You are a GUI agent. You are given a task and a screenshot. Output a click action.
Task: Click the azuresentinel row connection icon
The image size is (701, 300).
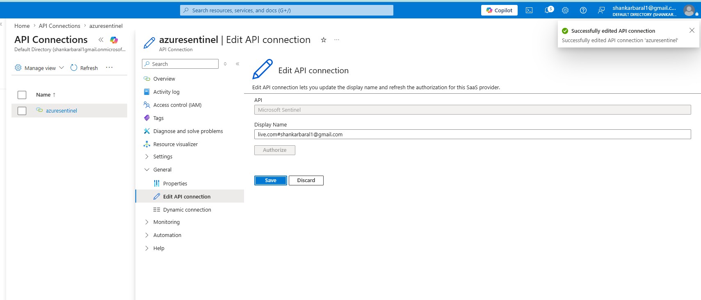39,110
